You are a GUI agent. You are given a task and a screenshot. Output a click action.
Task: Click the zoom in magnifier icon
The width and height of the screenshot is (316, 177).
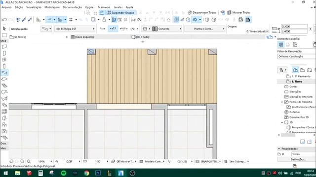pyautogui.click(x=22, y=161)
